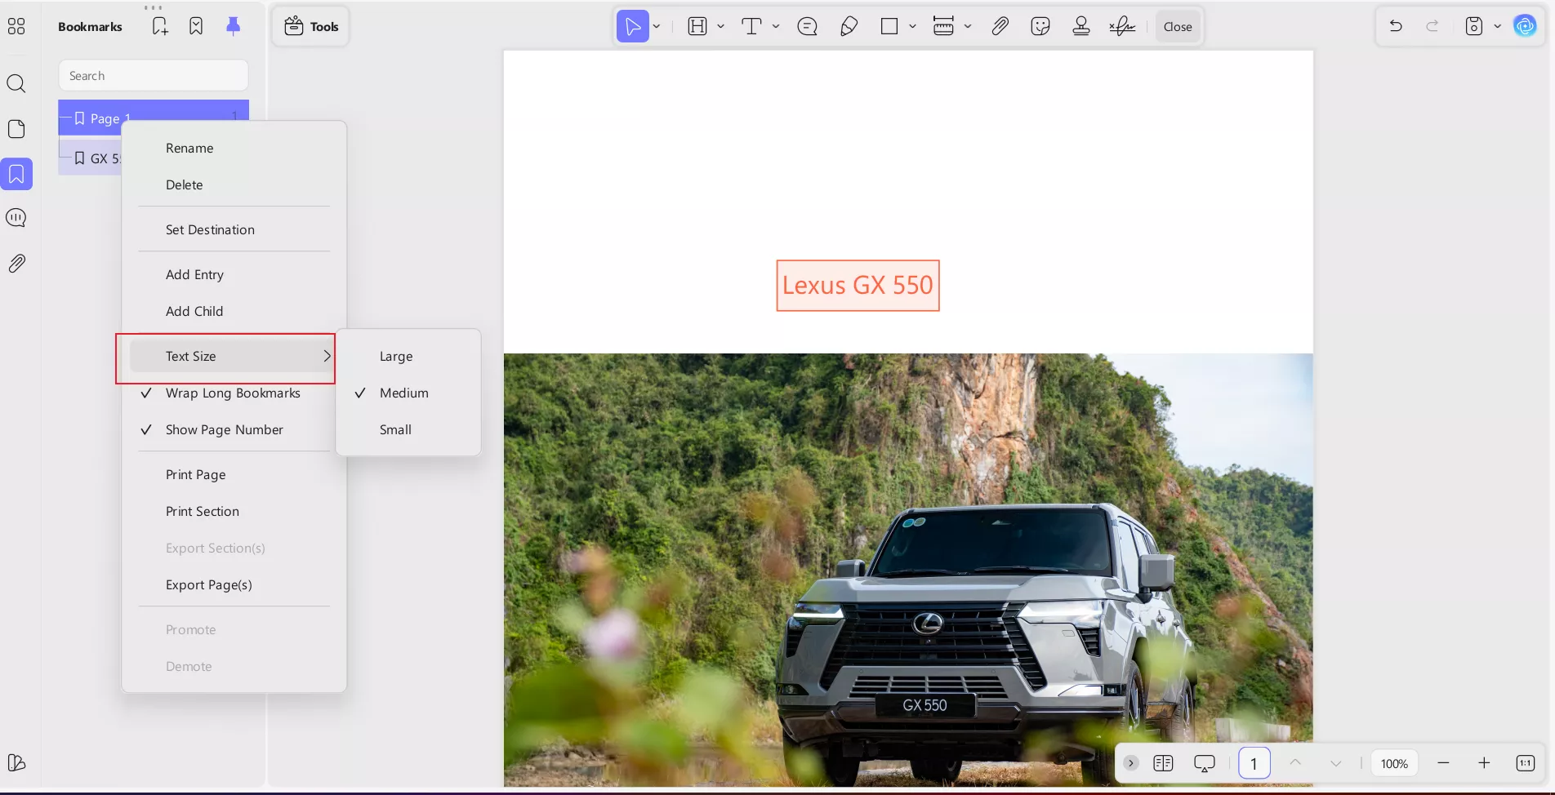Start the slideshow presentation mode
The width and height of the screenshot is (1555, 795).
click(x=1205, y=763)
